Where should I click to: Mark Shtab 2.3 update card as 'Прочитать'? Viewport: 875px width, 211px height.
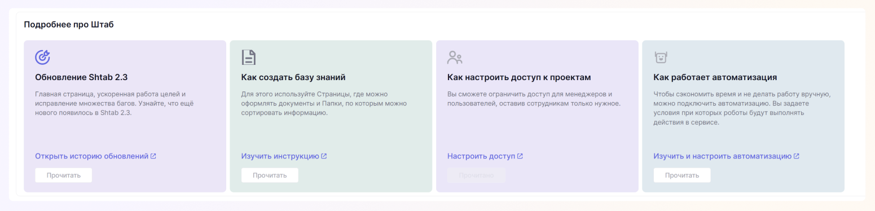(x=64, y=175)
